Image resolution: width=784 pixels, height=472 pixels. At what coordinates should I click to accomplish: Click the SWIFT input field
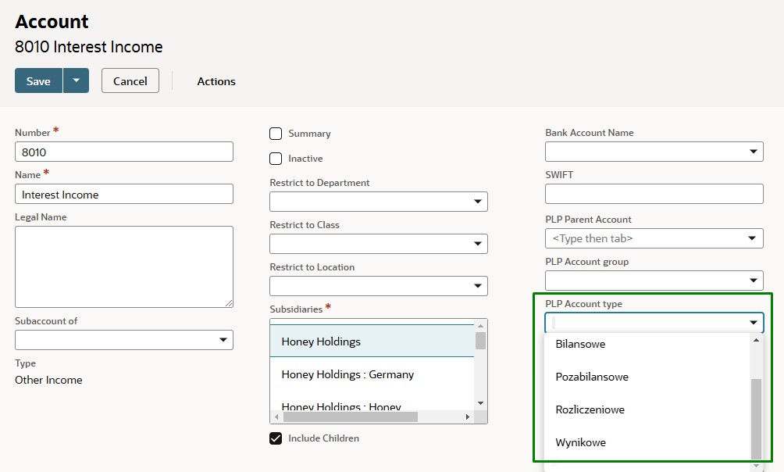654,194
